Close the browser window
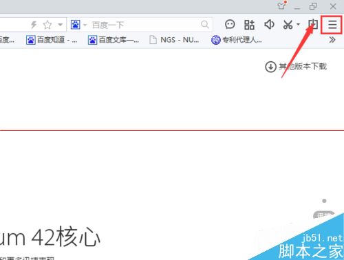This screenshot has height=260, width=344. point(333,6)
